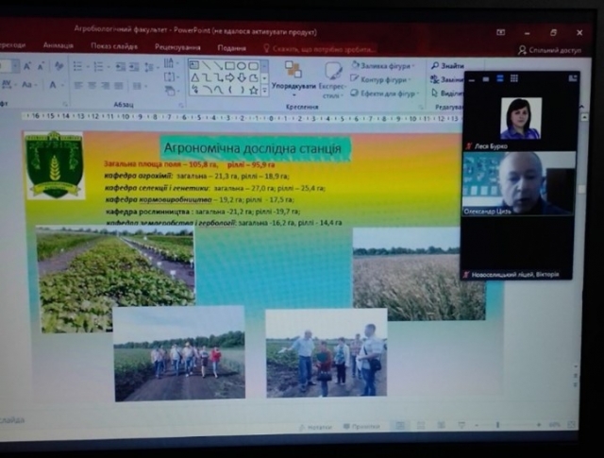Align text to the right
The height and width of the screenshot is (458, 604).
pos(105,86)
